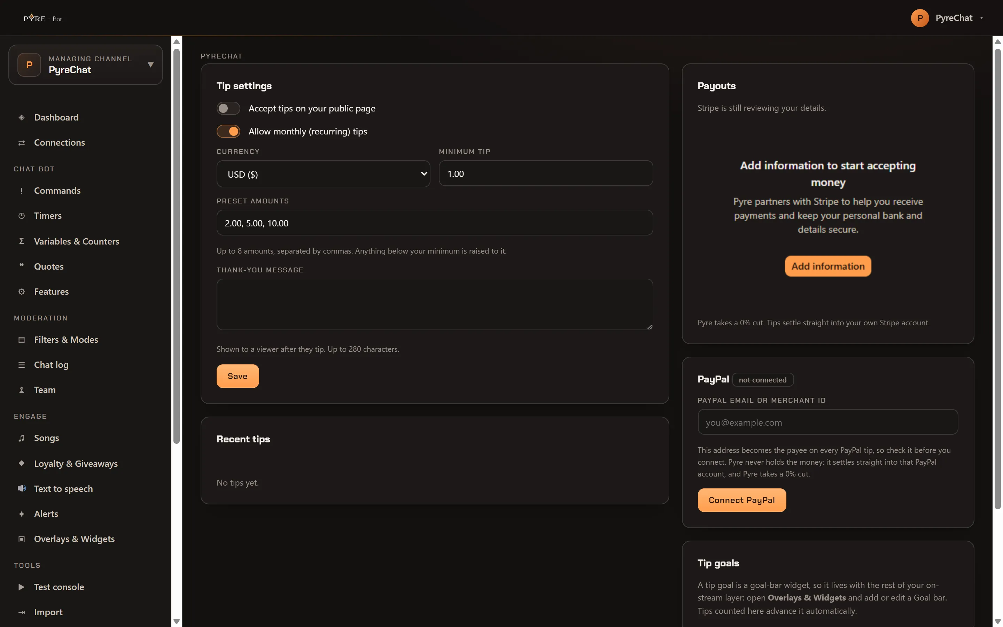The height and width of the screenshot is (627, 1003).
Task: Click Connect PayPal button
Action: (741, 500)
